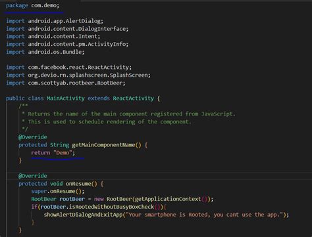Click the 'new RootBeer(getApplicationContext())' line
Viewport: 312px width, 237px height.
(x=122, y=199)
